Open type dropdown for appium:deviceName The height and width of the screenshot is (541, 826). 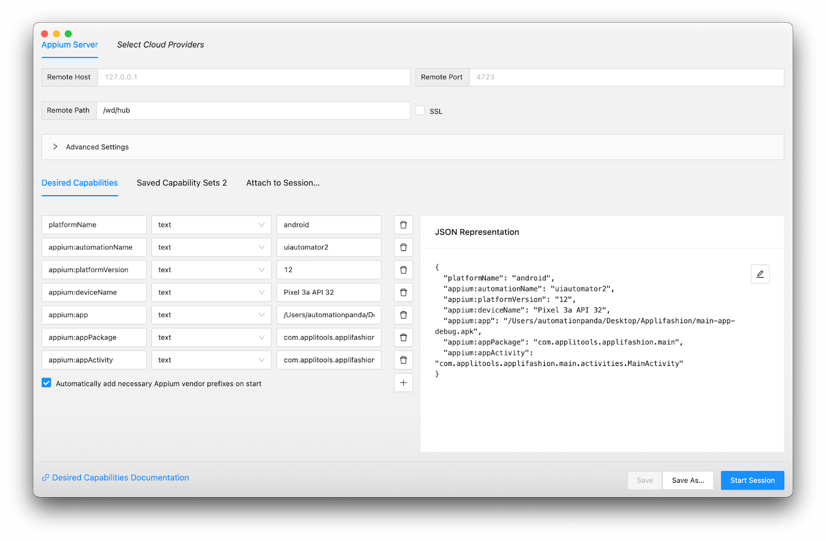pos(211,292)
